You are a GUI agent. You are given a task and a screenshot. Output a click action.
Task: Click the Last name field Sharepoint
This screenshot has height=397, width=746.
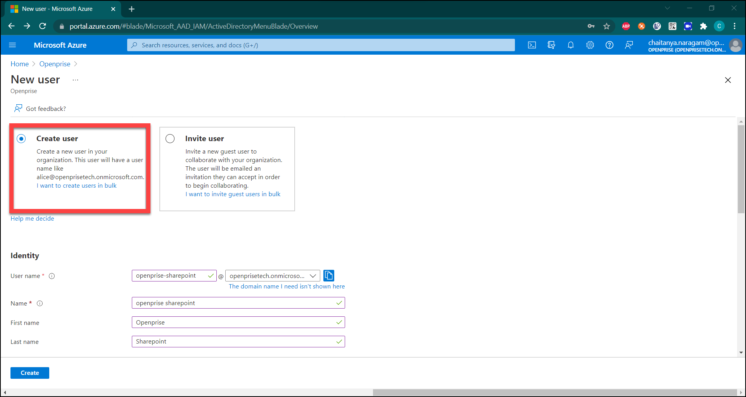point(238,342)
